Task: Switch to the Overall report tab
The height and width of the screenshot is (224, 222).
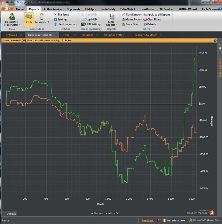Action: point(67,35)
